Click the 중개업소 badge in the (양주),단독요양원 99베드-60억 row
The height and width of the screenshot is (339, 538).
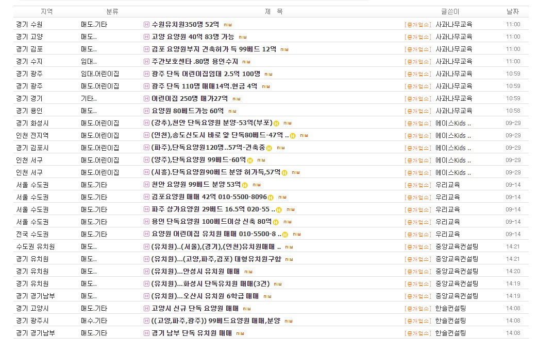point(417,160)
